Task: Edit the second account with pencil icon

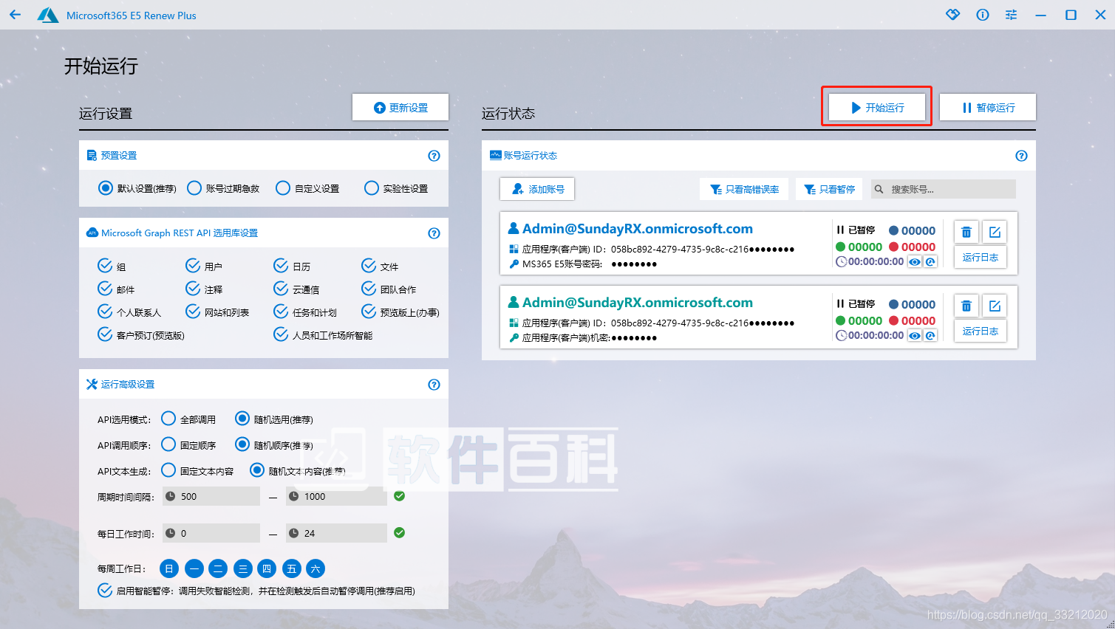Action: coord(995,306)
